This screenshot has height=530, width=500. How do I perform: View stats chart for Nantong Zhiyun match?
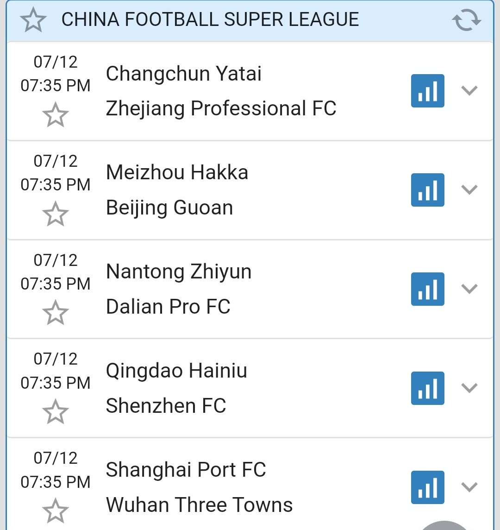click(427, 289)
